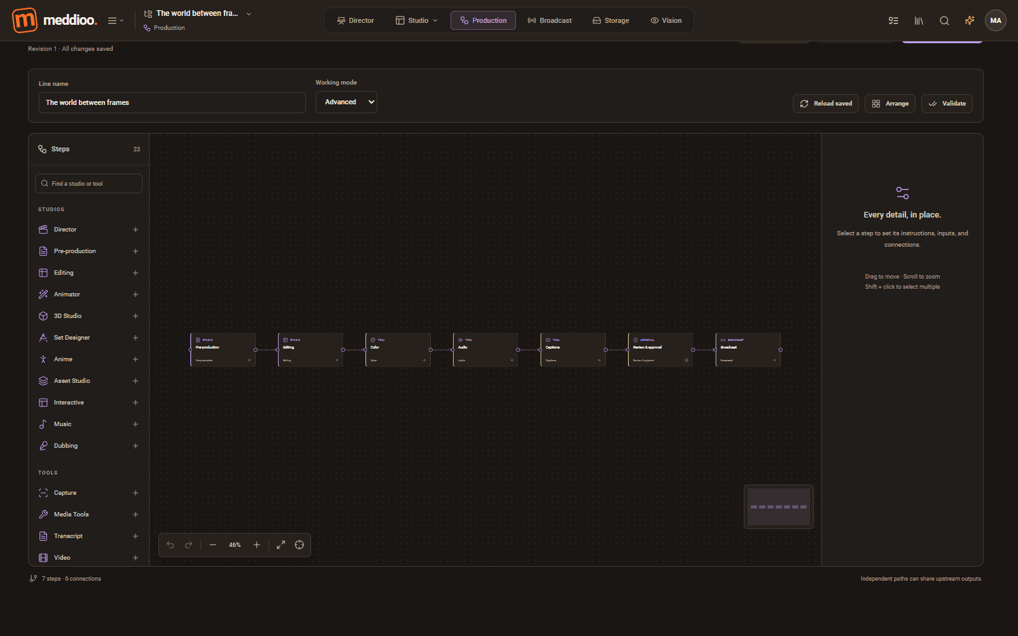
Task: Select the Asset Studio row
Action: [88, 381]
